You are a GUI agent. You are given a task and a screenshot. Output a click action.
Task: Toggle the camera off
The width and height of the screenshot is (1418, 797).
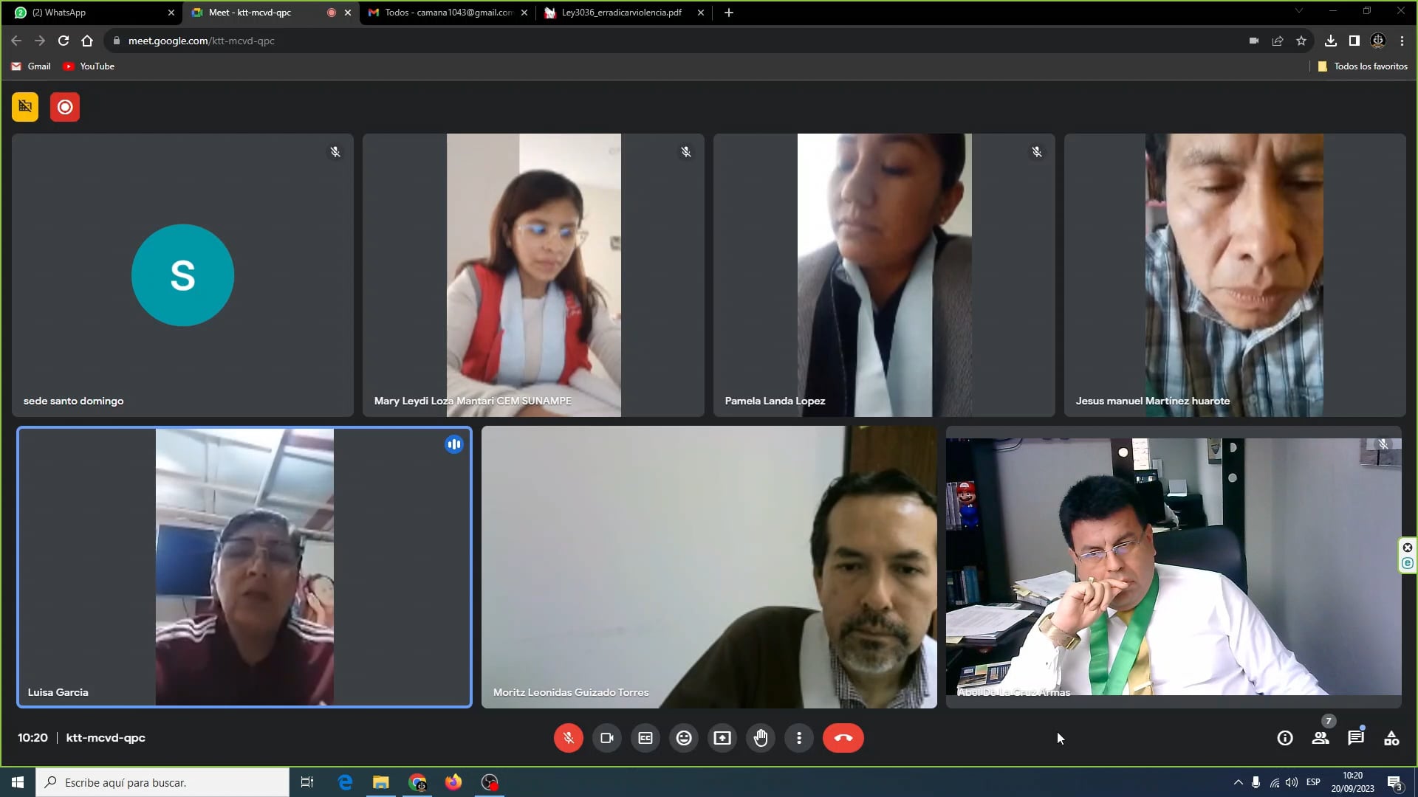(x=607, y=738)
